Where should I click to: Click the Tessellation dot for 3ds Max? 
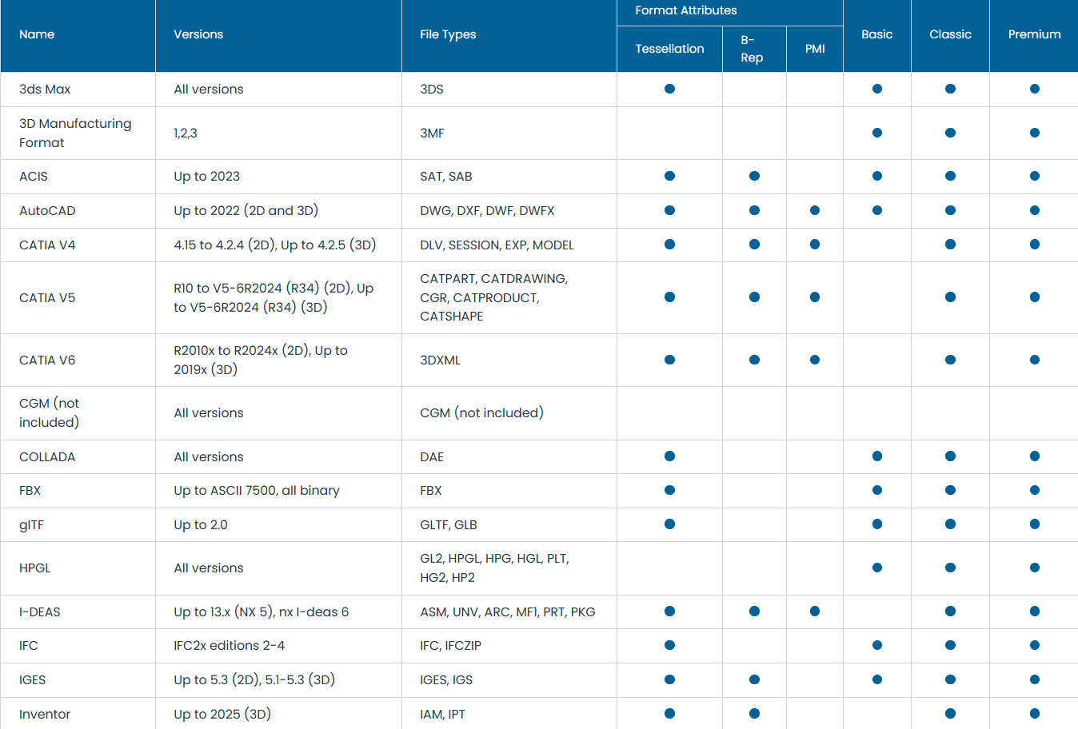click(x=669, y=89)
